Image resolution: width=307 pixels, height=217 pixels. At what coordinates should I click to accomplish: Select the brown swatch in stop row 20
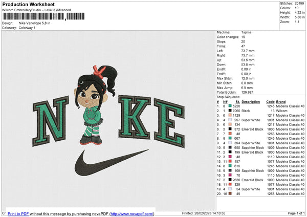(x=230, y=193)
